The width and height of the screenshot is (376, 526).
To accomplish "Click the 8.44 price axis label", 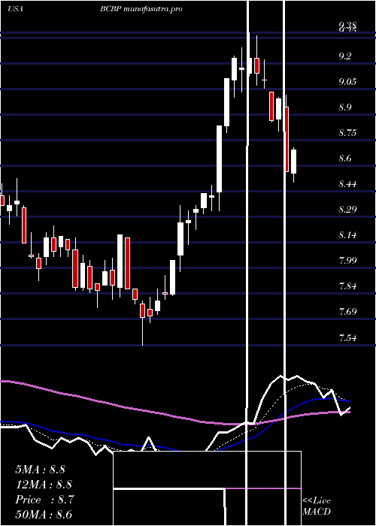I will (347, 183).
